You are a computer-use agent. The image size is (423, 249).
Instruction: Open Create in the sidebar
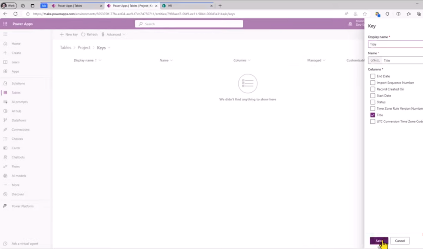[x=16, y=53]
